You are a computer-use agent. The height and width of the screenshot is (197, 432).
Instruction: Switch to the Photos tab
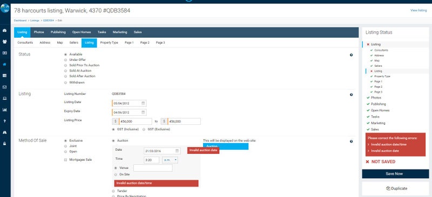[x=39, y=32]
